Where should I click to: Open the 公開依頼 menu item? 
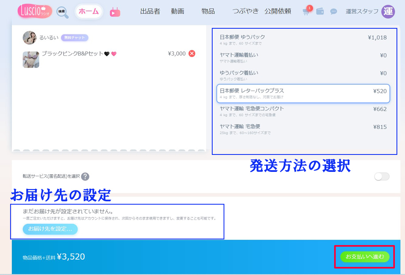pos(278,11)
